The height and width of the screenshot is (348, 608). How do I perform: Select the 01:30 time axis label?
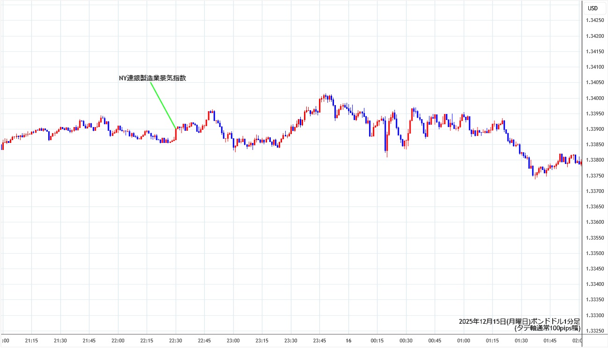(x=521, y=341)
